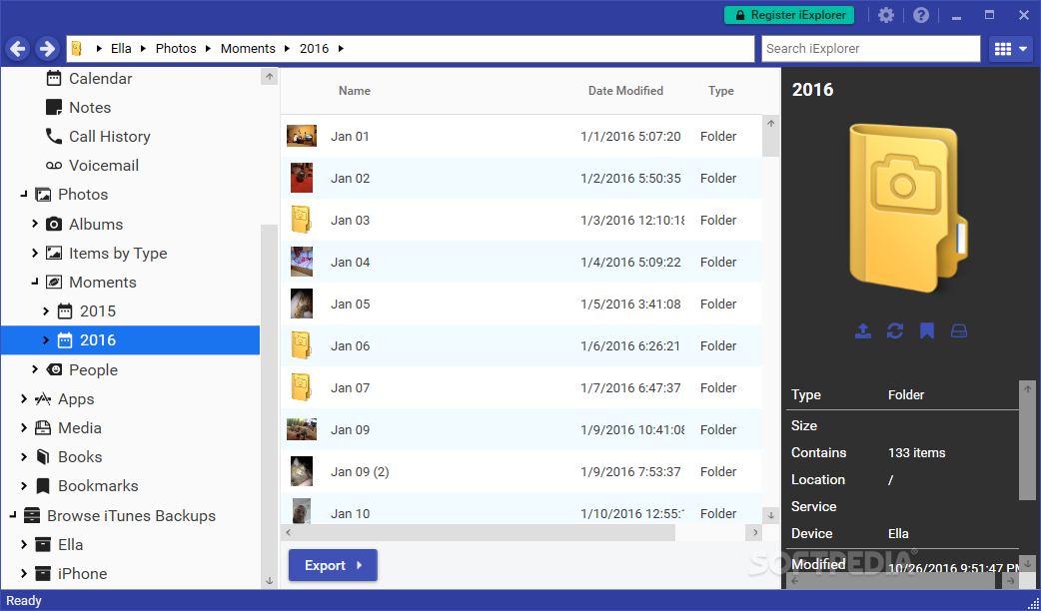Open help with the question mark icon
The image size is (1041, 611).
coord(921,15)
